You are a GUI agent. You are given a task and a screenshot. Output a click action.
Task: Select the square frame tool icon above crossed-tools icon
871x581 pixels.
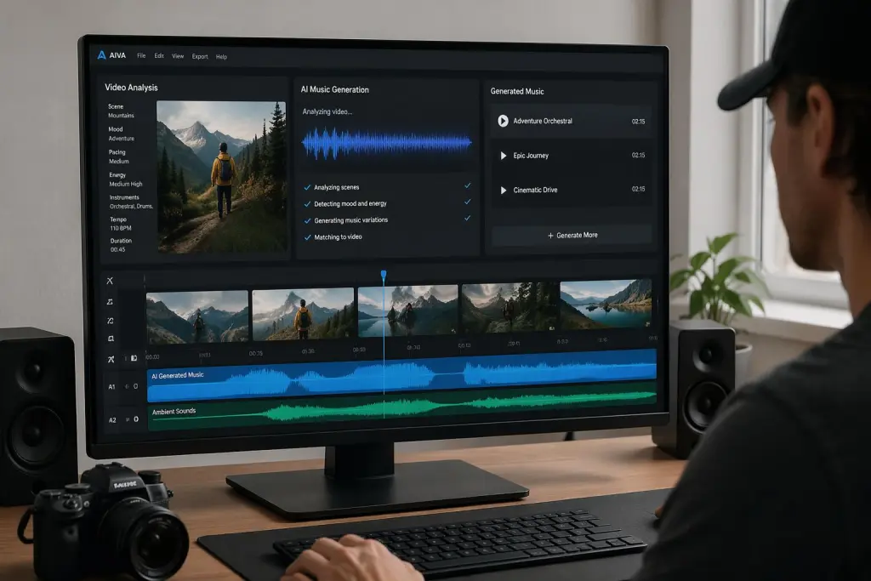(111, 339)
